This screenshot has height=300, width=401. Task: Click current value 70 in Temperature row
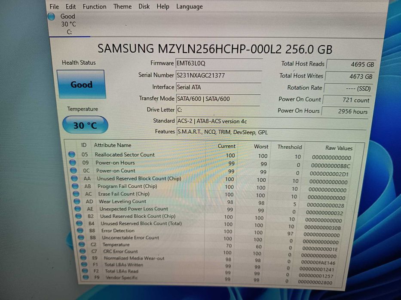click(x=229, y=246)
